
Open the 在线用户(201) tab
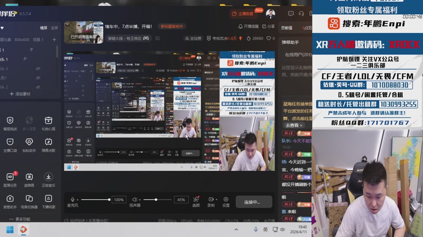298,55
